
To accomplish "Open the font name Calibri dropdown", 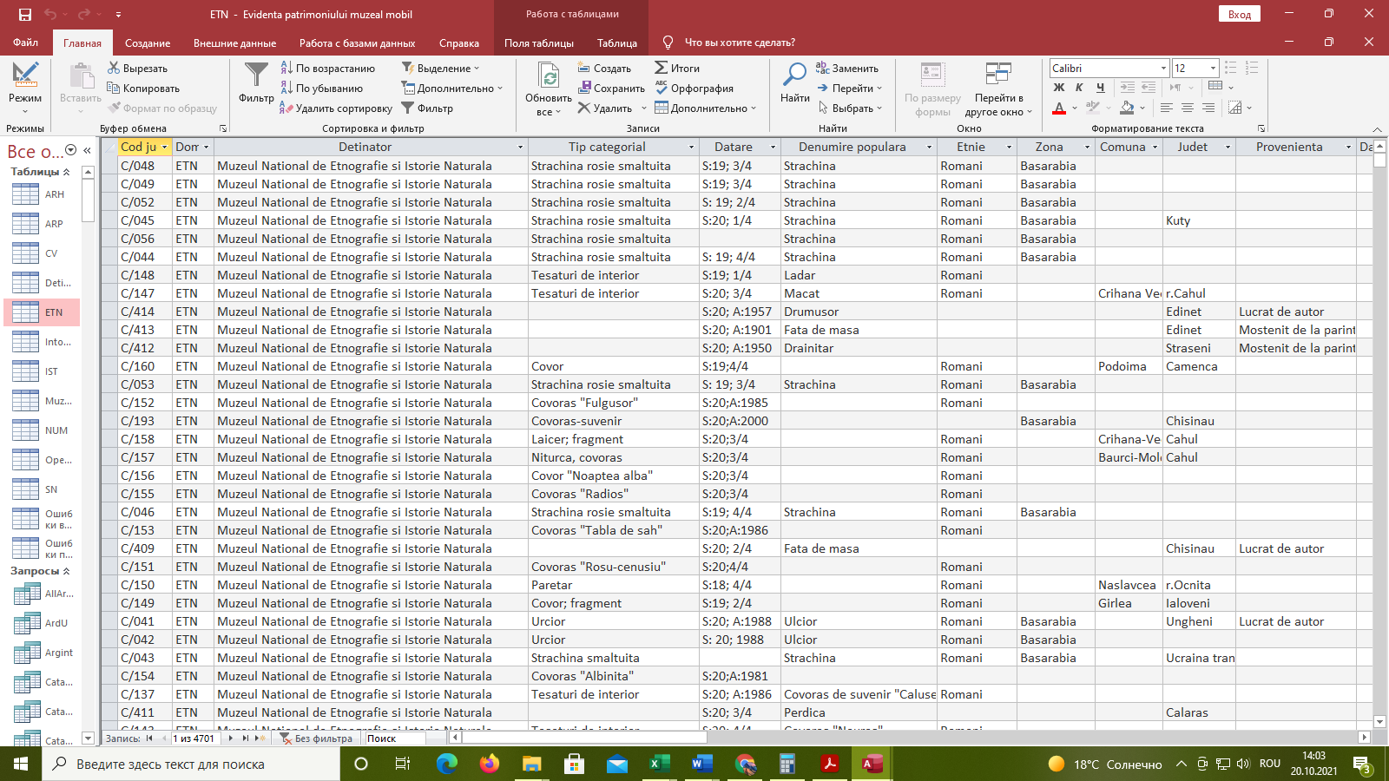I will pos(1163,68).
